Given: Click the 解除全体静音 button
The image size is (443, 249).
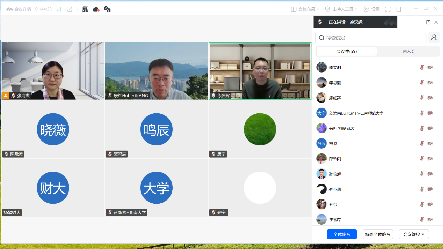Looking at the screenshot, I should (x=378, y=234).
